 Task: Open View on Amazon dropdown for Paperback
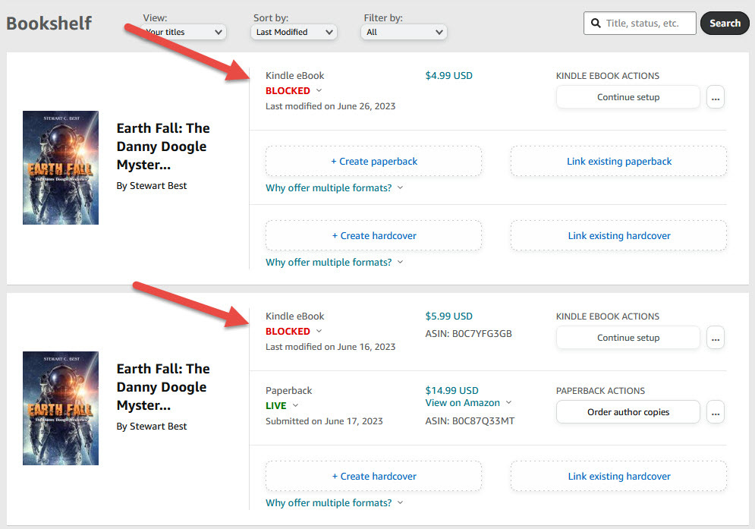468,403
